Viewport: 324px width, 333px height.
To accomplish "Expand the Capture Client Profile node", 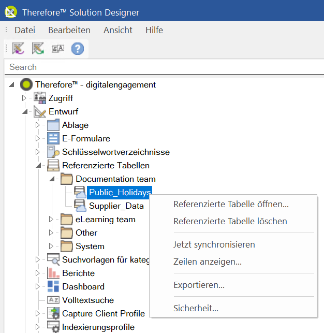I will (38, 313).
